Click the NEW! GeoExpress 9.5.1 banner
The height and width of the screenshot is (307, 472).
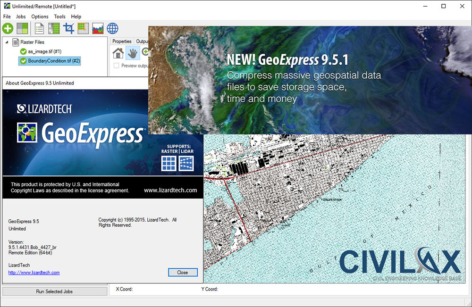(310, 80)
